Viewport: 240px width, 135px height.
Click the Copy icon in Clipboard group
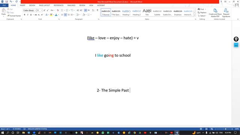[8, 12]
